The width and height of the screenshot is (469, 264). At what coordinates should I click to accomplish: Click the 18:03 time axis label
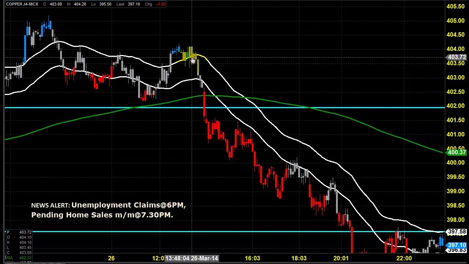click(x=299, y=258)
